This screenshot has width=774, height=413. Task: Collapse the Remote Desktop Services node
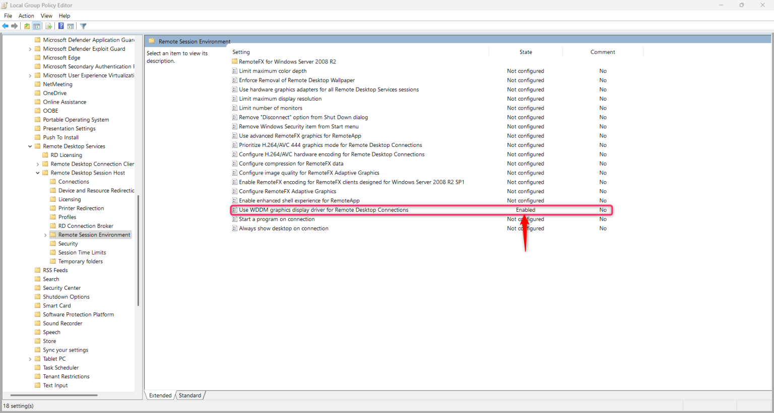(x=30, y=146)
